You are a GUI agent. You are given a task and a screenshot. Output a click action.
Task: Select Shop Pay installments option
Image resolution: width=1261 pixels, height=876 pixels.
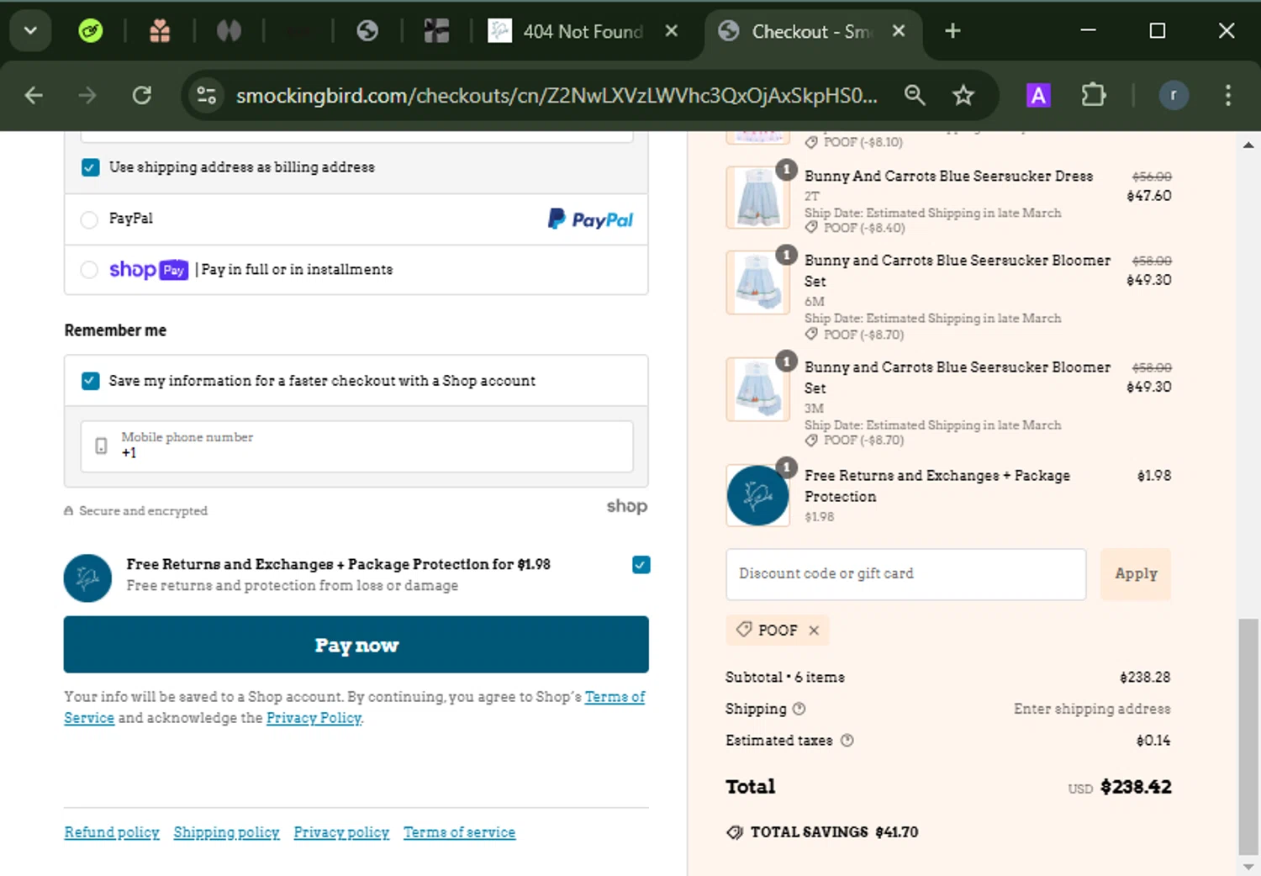point(89,270)
